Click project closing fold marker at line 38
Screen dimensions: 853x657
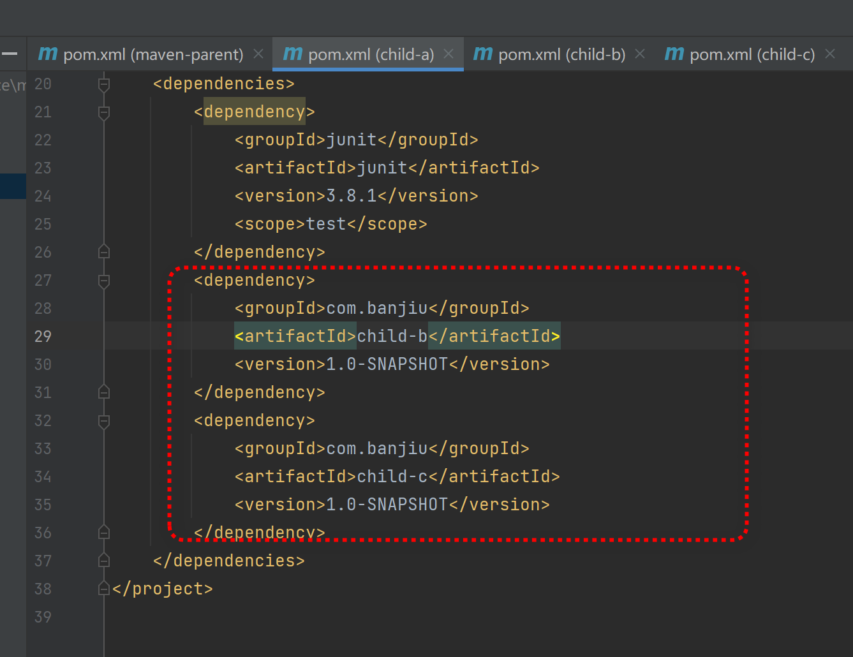[104, 589]
